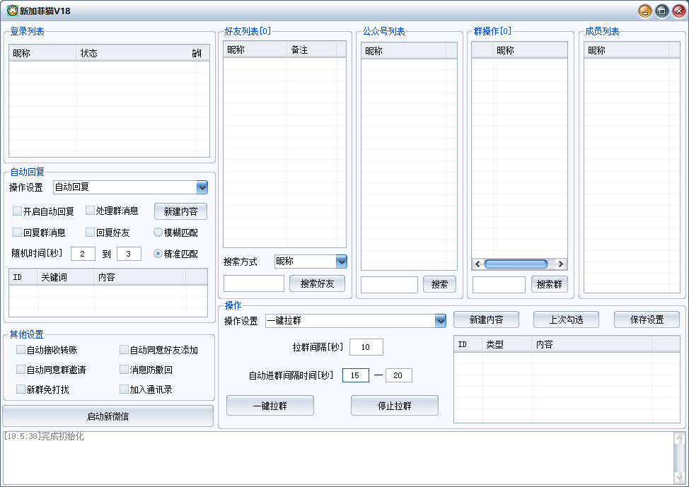Screen dimensions: 689x487
Task: Click the log area scroll up arrow
Action: tap(679, 439)
